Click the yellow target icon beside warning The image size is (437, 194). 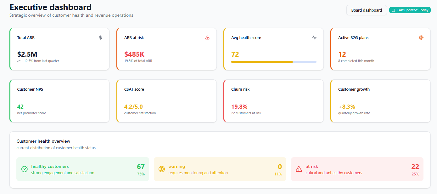(x=162, y=169)
